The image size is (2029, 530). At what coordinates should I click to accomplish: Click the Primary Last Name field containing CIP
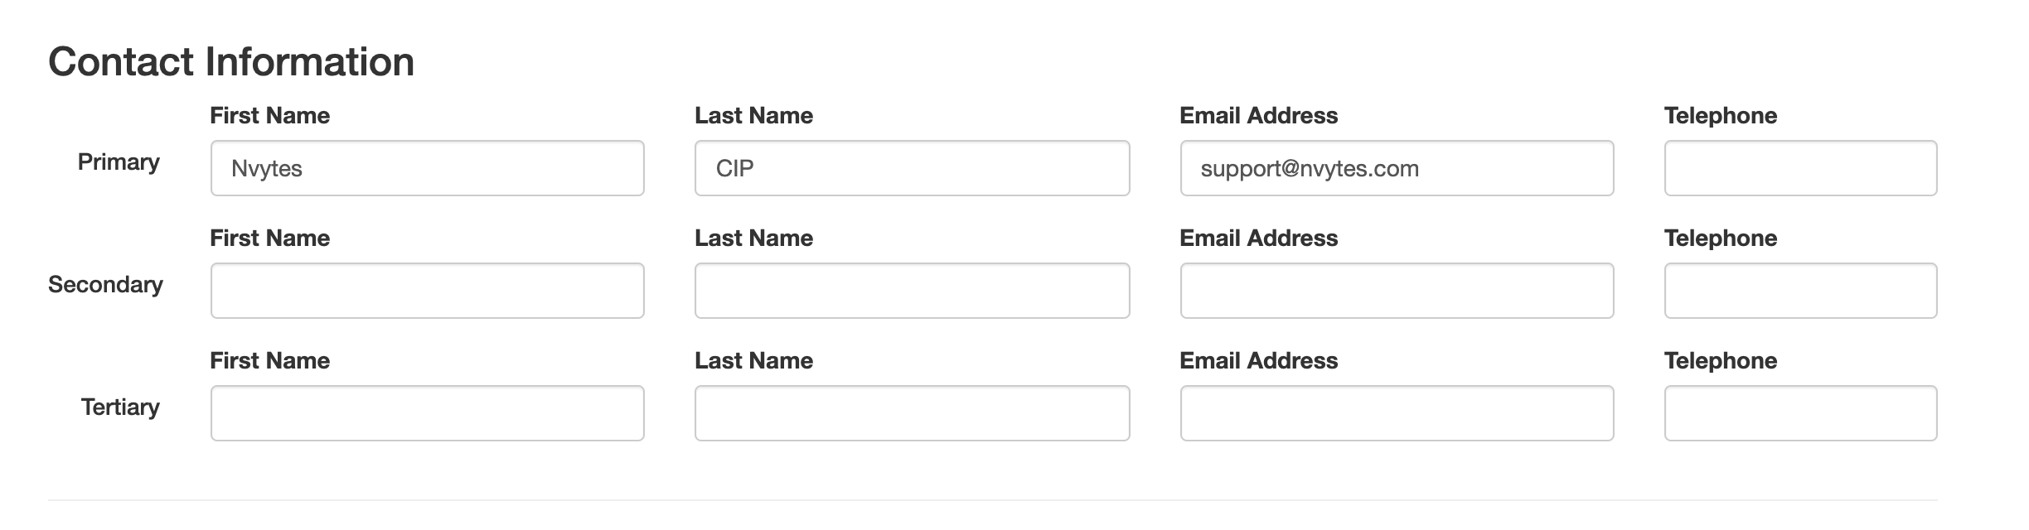pyautogui.click(x=912, y=168)
